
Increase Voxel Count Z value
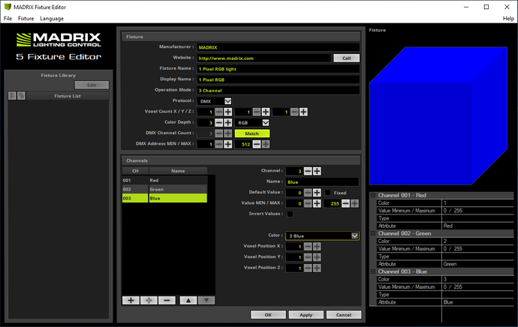coord(303,112)
